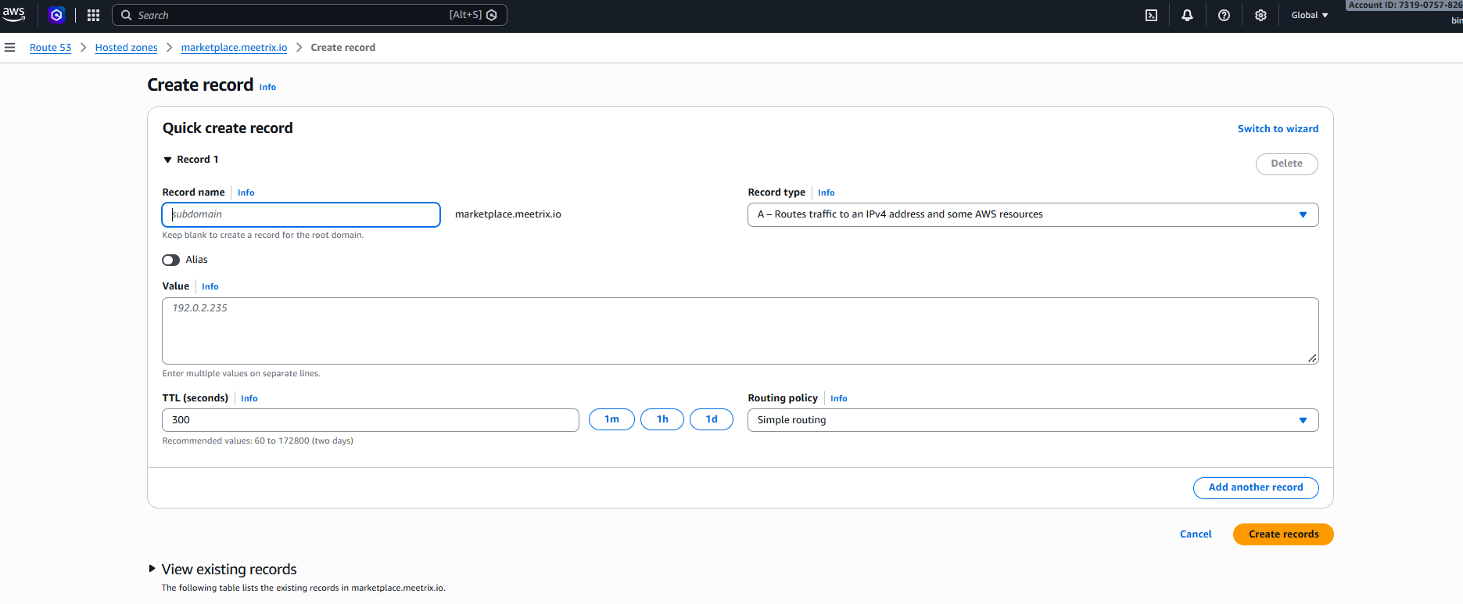Open Info link for Routing policy

click(x=839, y=398)
